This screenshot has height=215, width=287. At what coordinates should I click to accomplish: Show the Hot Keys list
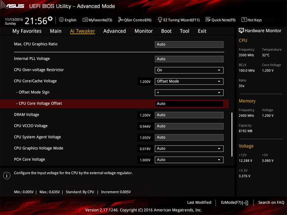252,20
